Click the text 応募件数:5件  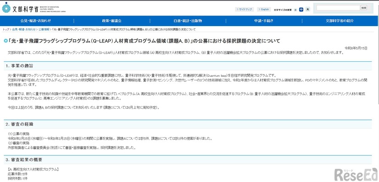pyautogui.click(x=18, y=174)
